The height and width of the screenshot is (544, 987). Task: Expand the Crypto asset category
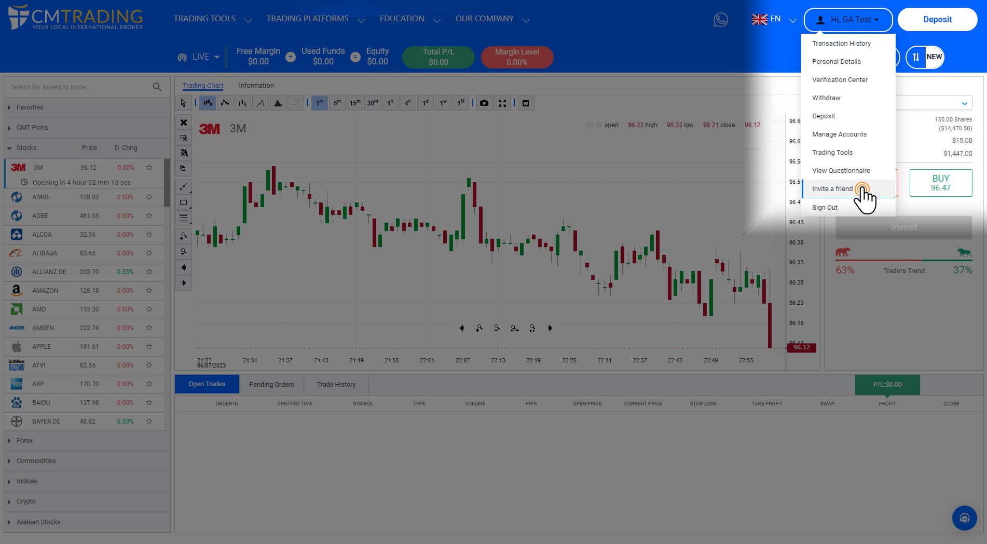(87, 501)
